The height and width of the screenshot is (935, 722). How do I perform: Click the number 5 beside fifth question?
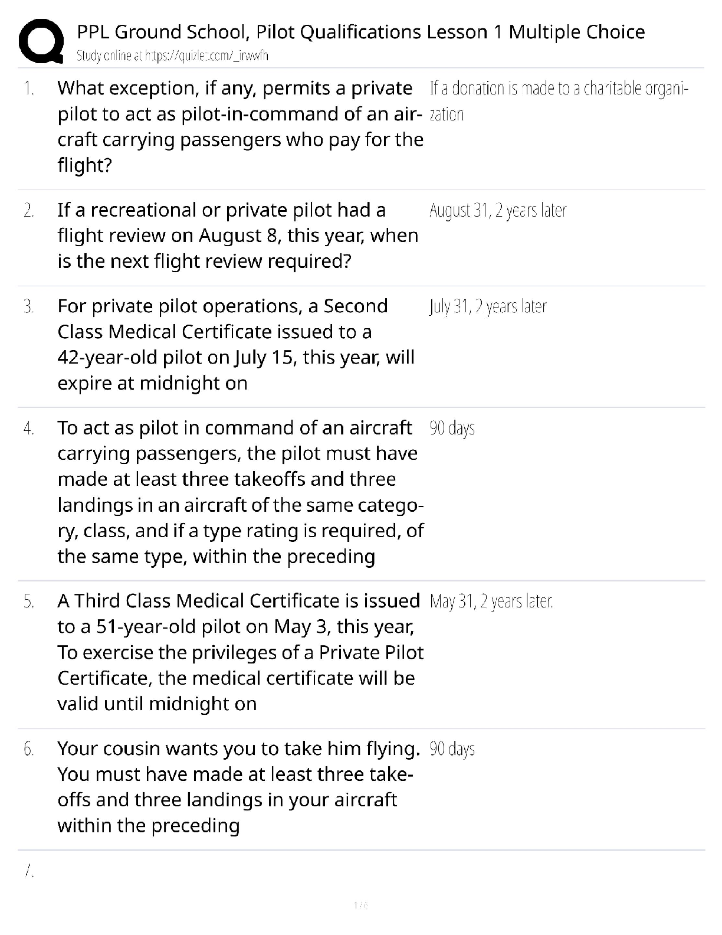tap(29, 601)
